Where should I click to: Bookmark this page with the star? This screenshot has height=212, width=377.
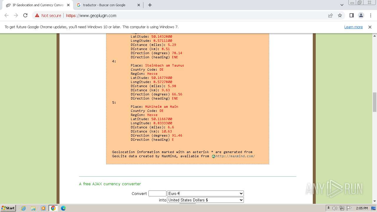pos(340,16)
